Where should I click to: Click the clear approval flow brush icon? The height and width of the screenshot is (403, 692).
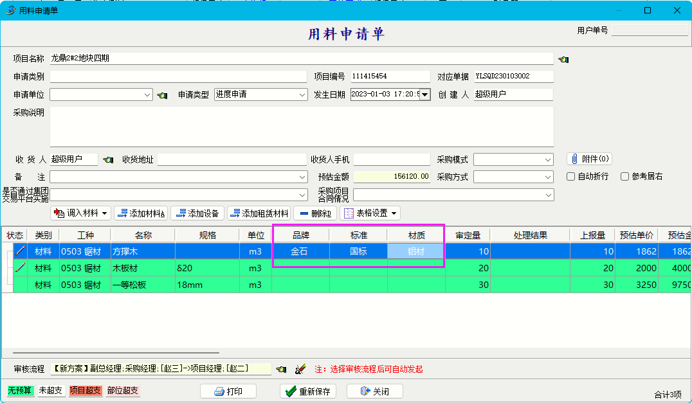pos(300,370)
